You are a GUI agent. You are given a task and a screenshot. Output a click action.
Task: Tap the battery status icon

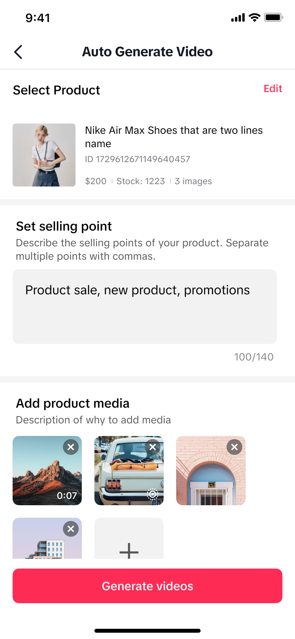[273, 17]
